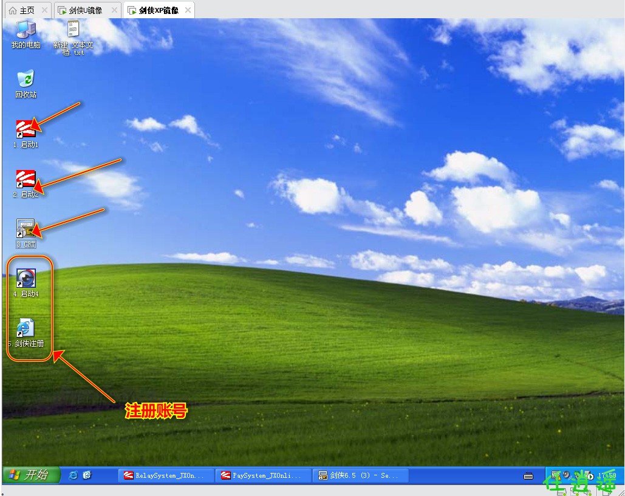
Task: Select the '4. 启动4' shortcut icon
Action: tap(26, 284)
